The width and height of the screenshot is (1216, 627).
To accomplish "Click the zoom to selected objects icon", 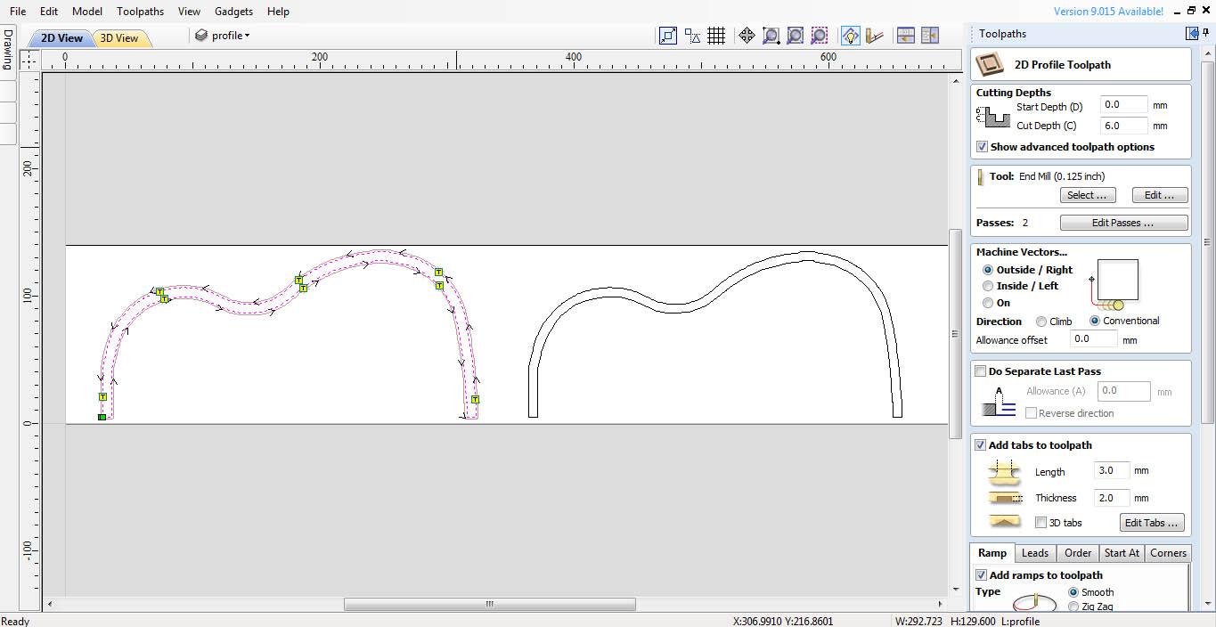I will (820, 36).
